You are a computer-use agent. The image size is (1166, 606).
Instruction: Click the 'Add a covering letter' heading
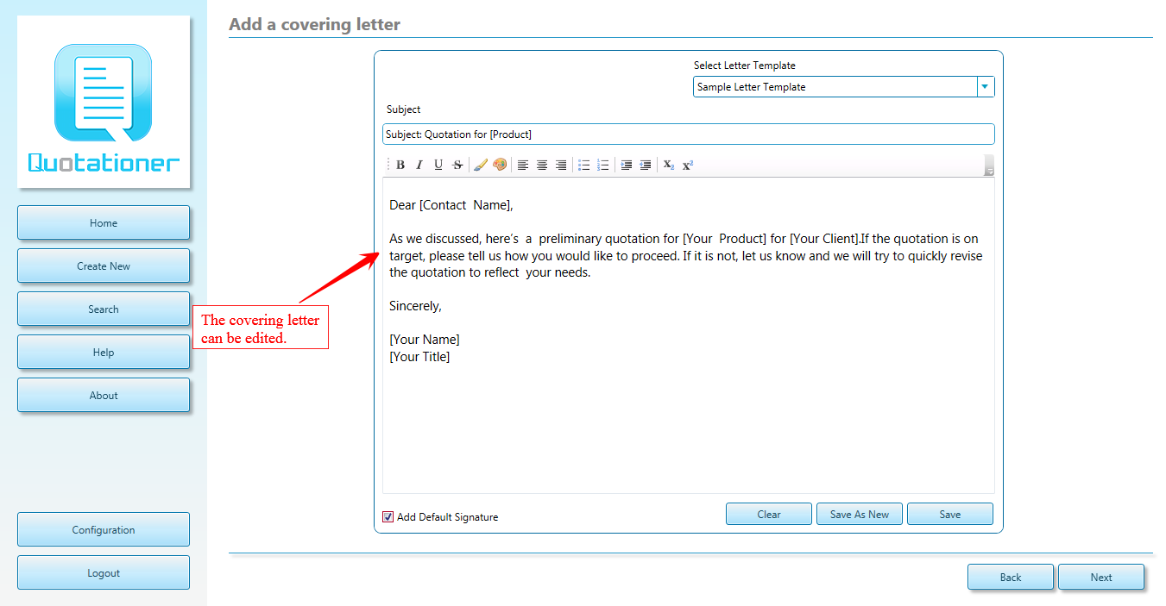coord(314,24)
